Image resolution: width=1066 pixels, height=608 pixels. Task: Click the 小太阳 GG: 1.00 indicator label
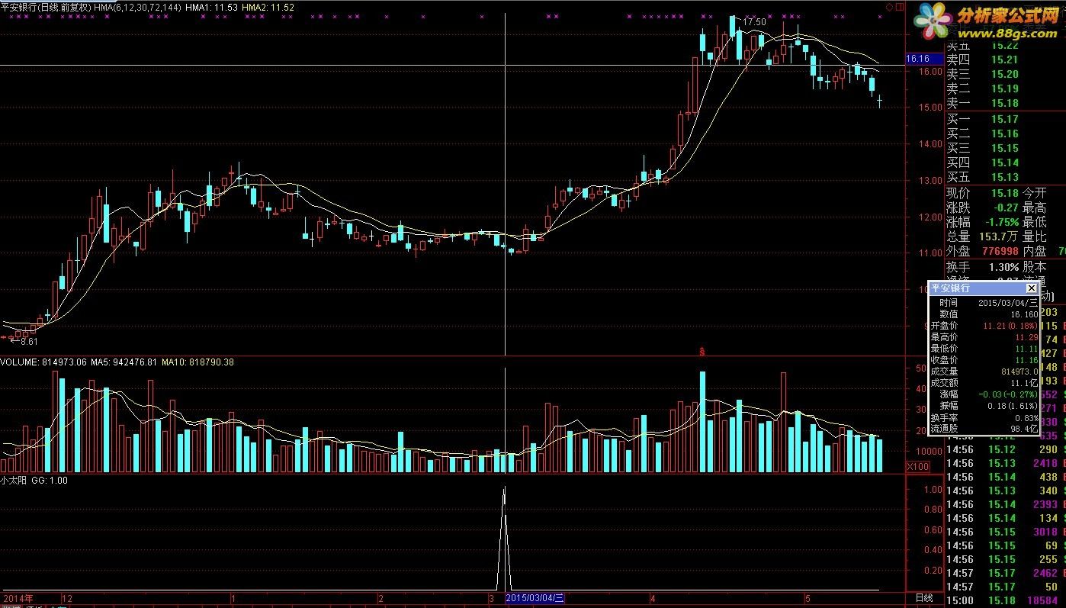(34, 481)
